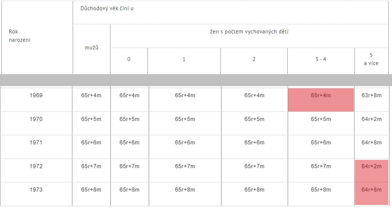Click the 64r+2m cell in 1970 row
The height and width of the screenshot is (218, 392).
372,123
